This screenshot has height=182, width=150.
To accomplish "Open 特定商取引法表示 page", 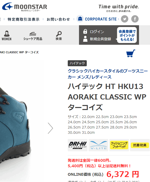I will click(x=23, y=19).
